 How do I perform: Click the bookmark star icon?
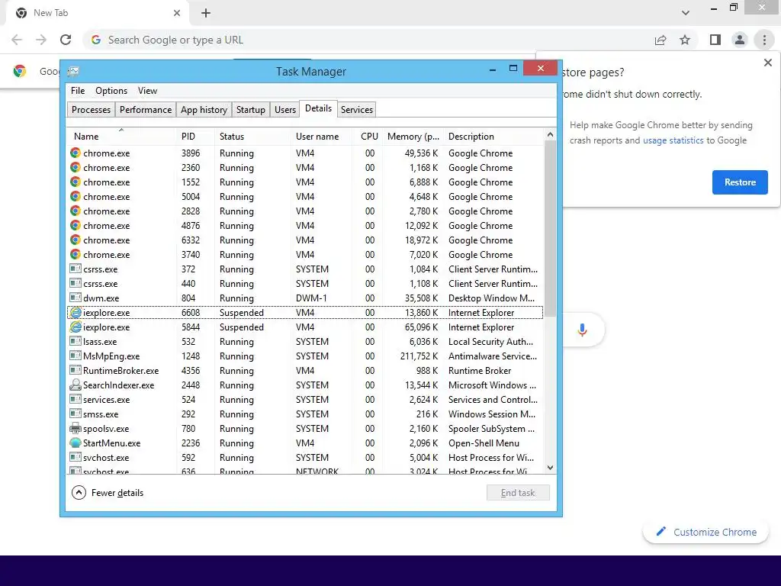pyautogui.click(x=685, y=40)
